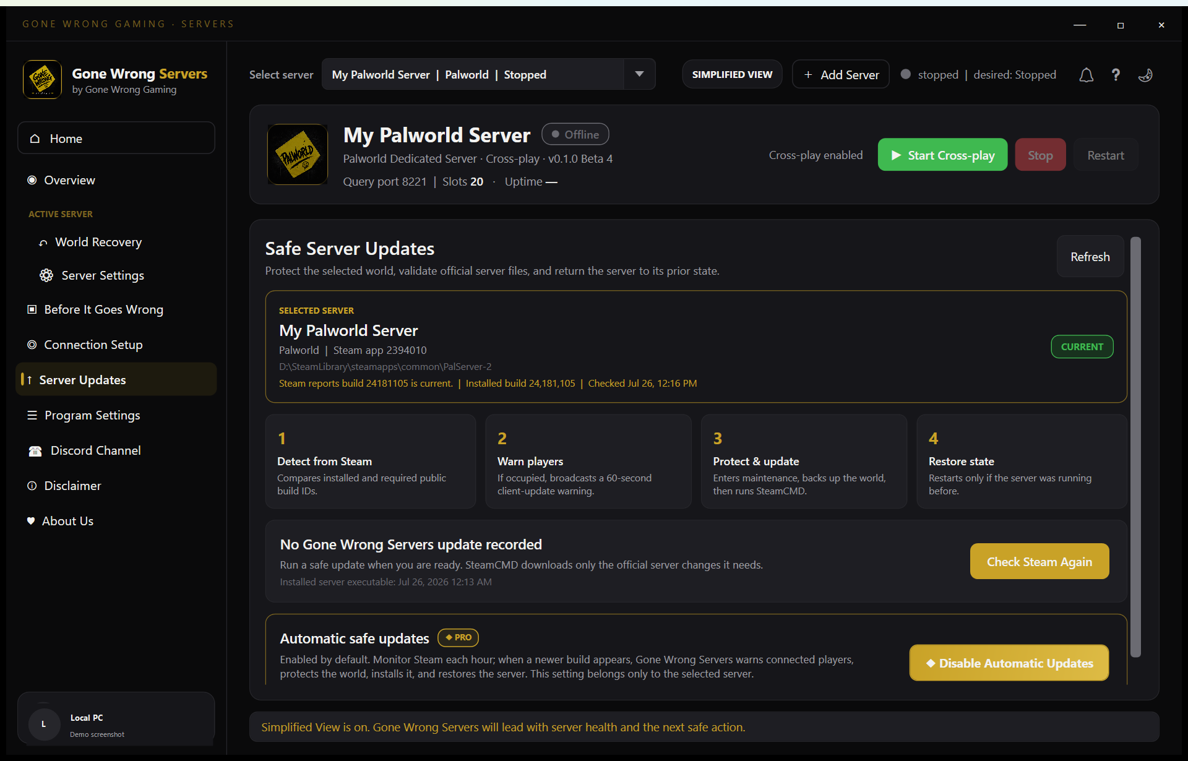
Task: Open About Us page
Action: (116, 521)
